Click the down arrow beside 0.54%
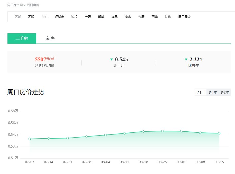Image resolution: width=235 pixels, height=174 pixels. click(x=112, y=60)
